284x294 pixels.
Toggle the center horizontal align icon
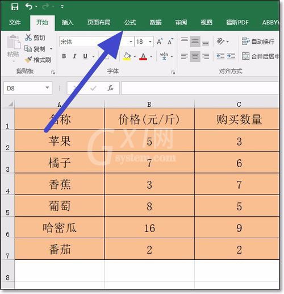pyautogui.click(x=195, y=56)
